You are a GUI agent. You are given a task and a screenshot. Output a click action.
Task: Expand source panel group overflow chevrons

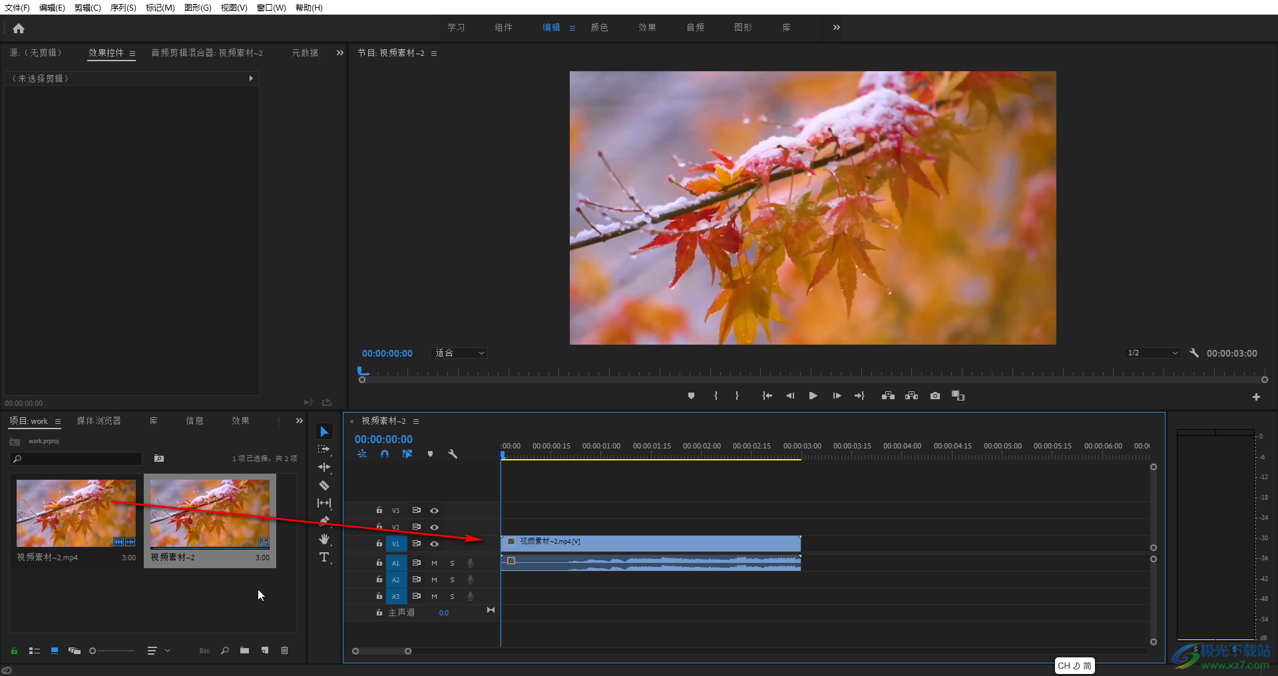click(x=340, y=53)
